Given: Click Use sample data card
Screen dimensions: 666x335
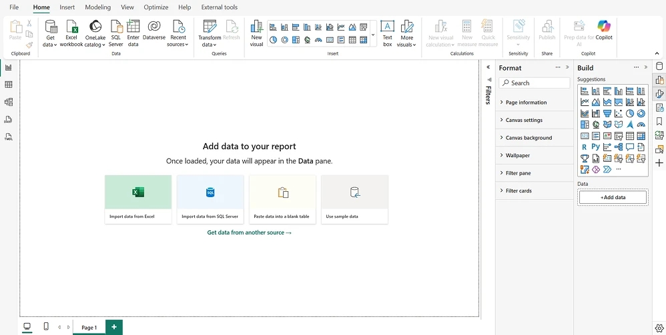Looking at the screenshot, I should [354, 199].
